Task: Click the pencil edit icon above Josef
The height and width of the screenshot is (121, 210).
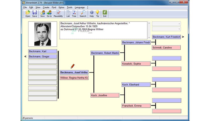Action: 72,66
